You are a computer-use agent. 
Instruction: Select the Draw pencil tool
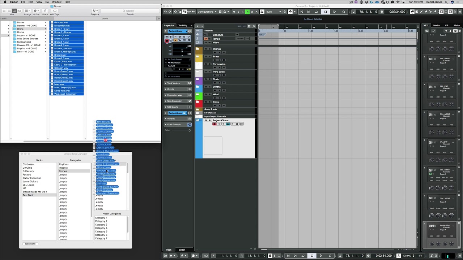point(421,12)
